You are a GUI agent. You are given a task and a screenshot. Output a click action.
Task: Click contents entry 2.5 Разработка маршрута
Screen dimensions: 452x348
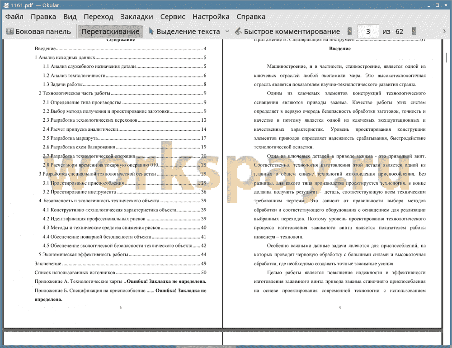tap(125, 138)
